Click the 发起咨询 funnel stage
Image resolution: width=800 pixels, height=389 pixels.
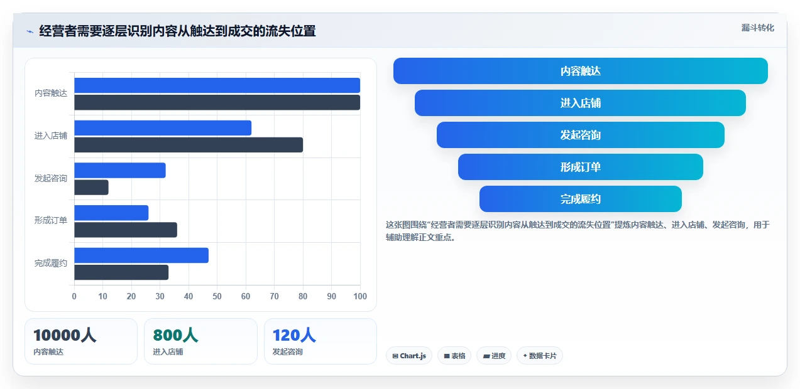pos(581,135)
